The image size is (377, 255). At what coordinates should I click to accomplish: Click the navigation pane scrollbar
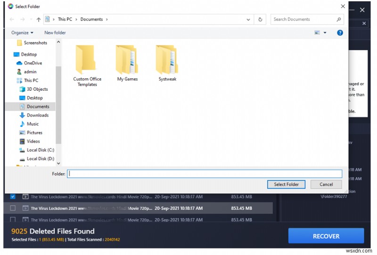(x=58, y=105)
